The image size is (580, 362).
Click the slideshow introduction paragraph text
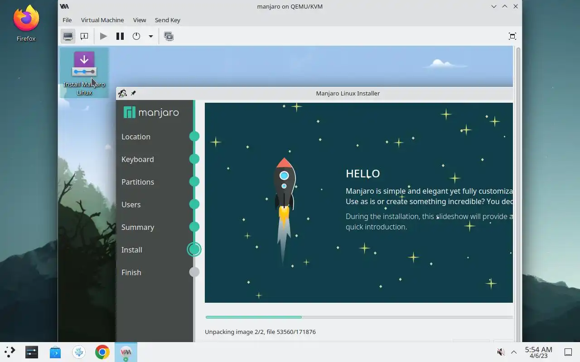[429, 222]
